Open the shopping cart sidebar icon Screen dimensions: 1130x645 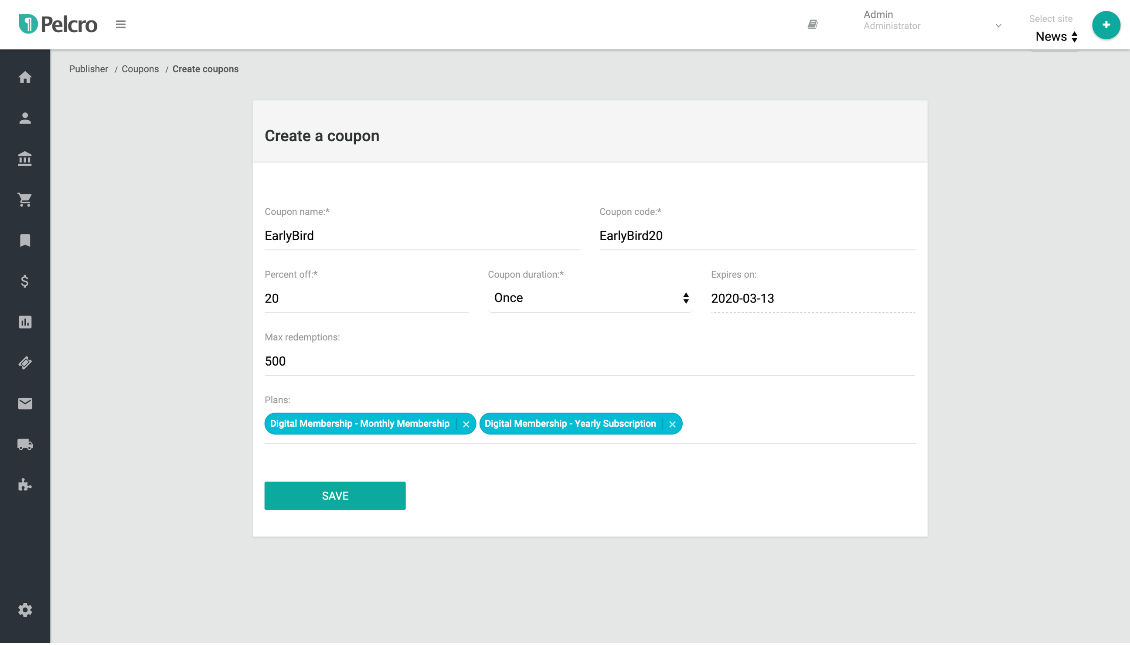point(25,200)
